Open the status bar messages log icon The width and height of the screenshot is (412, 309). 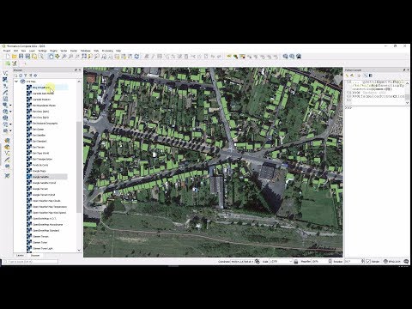(x=406, y=262)
